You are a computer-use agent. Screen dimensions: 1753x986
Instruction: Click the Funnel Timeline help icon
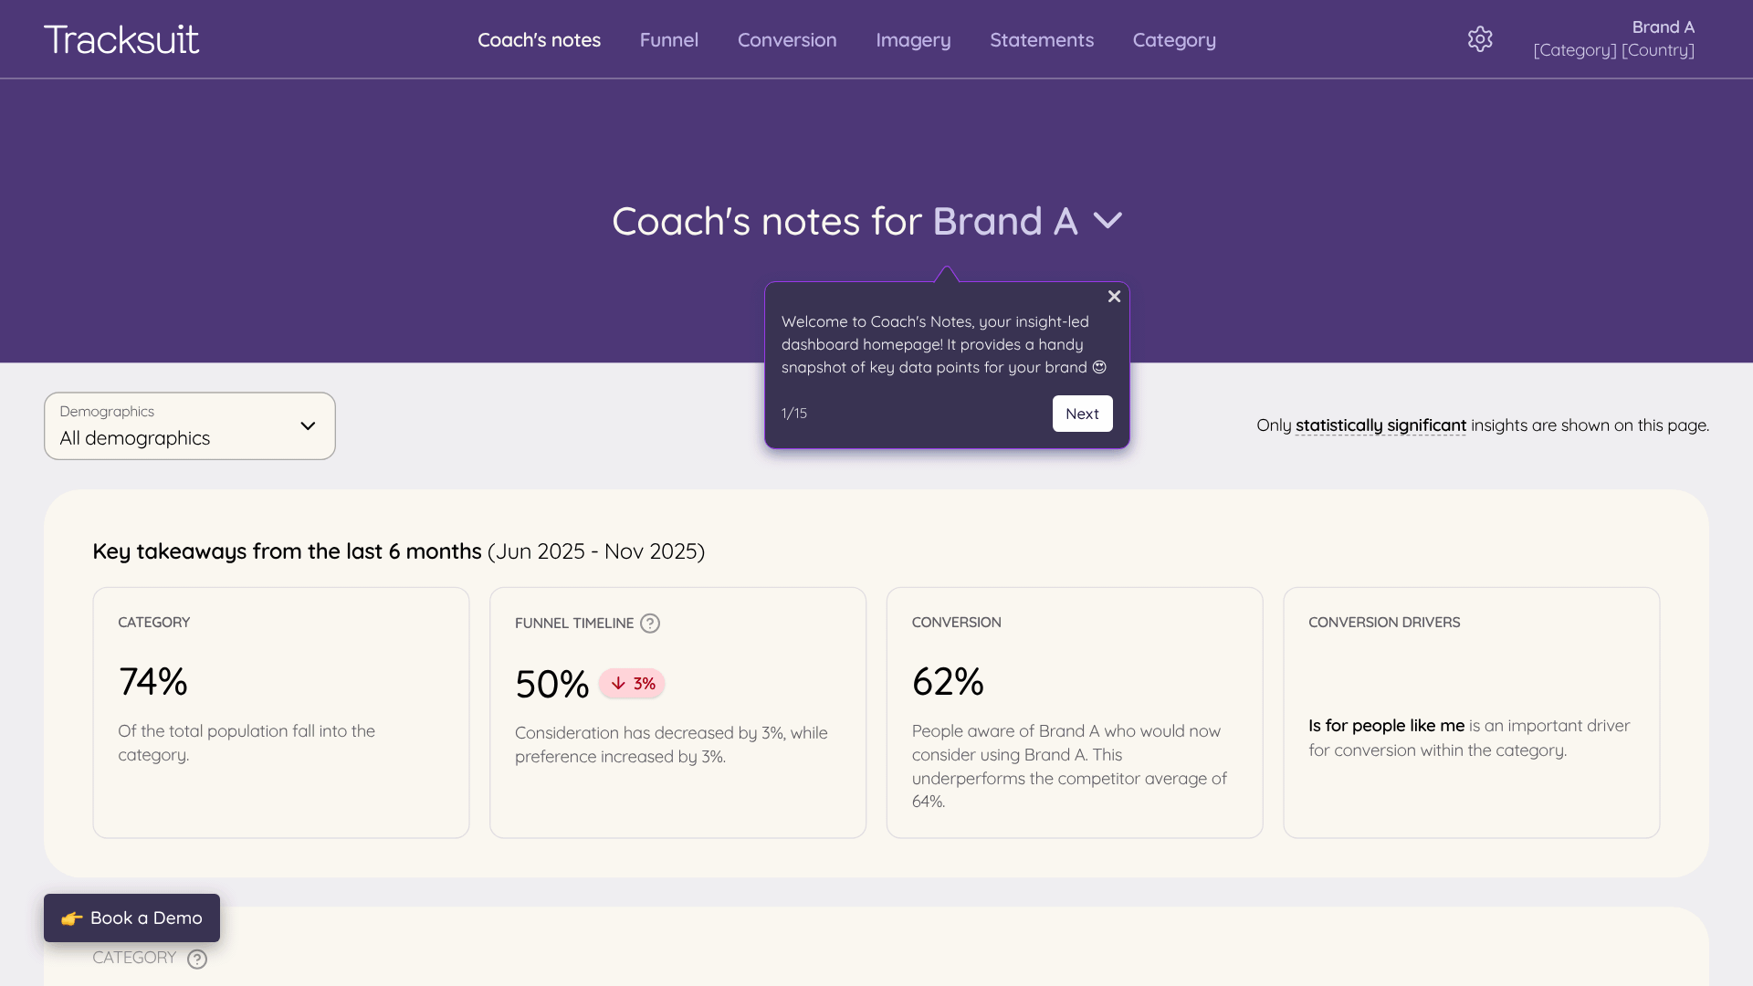pos(650,624)
